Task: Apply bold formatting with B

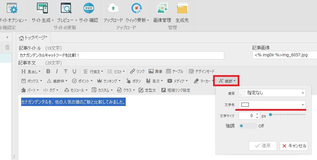Action: [48, 71]
